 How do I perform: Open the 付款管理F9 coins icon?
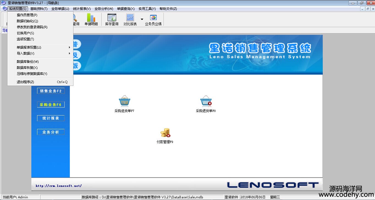point(165,133)
